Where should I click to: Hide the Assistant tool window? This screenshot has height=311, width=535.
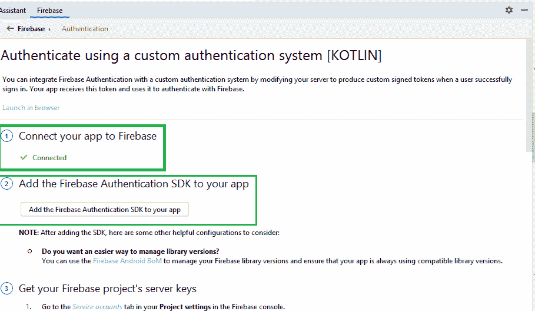[524, 10]
